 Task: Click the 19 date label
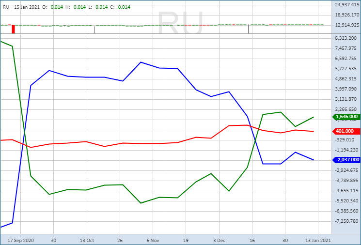point(186,240)
